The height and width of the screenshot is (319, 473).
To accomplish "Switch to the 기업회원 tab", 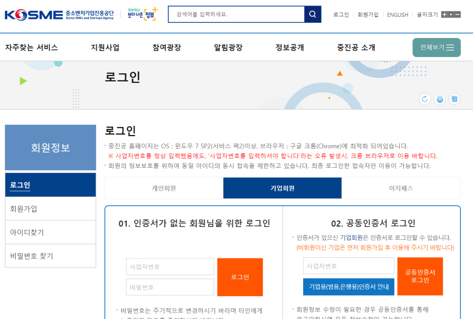I will tap(282, 188).
